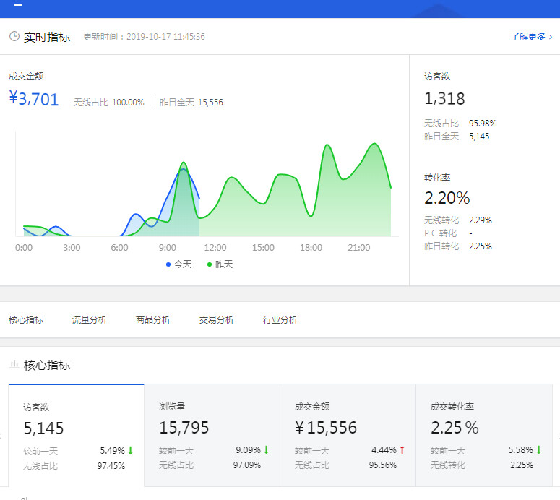Viewport: 560px width, 500px height.
Task: Click the clock icon beside 实时指标
Action: click(14, 37)
